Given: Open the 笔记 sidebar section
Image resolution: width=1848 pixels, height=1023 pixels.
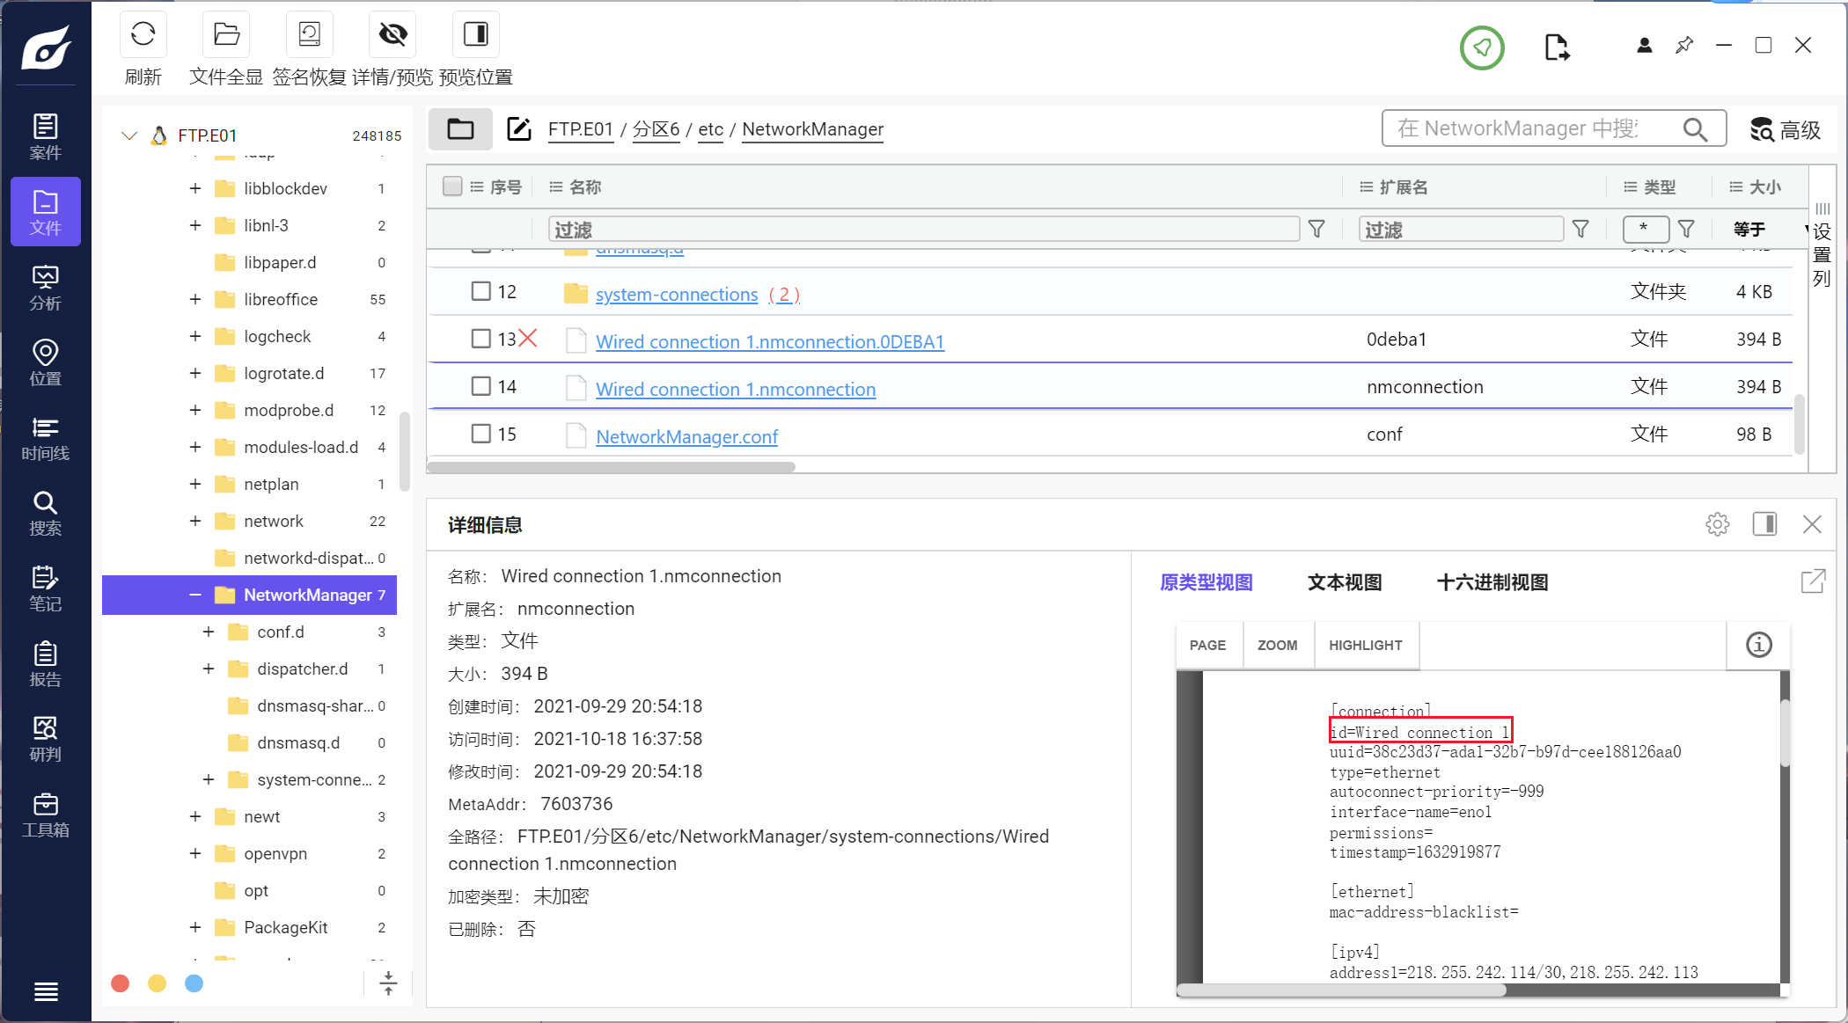Looking at the screenshot, I should point(46,588).
